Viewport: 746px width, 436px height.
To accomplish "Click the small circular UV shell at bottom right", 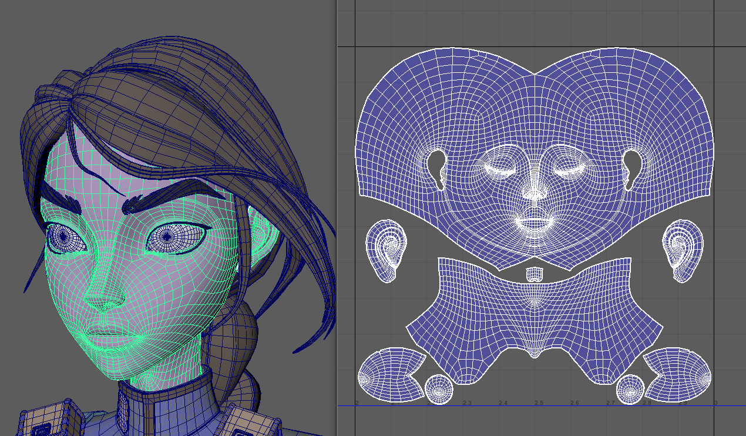I will click(x=630, y=390).
